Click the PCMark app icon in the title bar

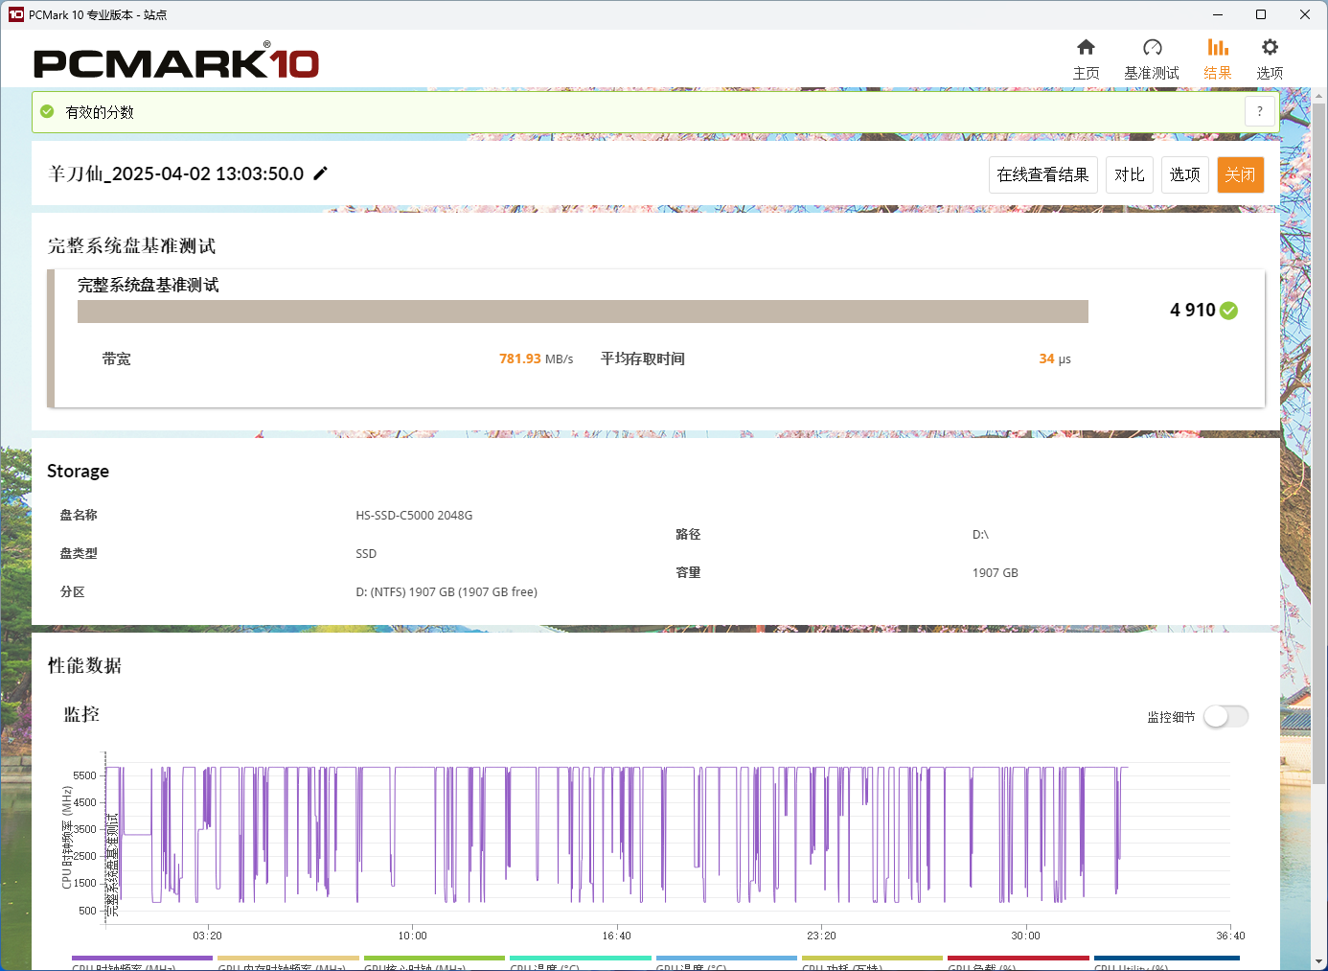[x=15, y=14]
